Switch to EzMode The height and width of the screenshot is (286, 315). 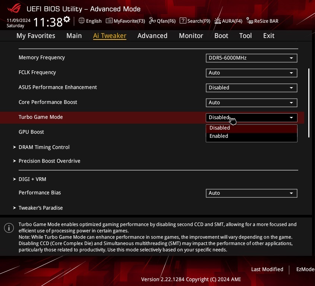click(x=306, y=269)
